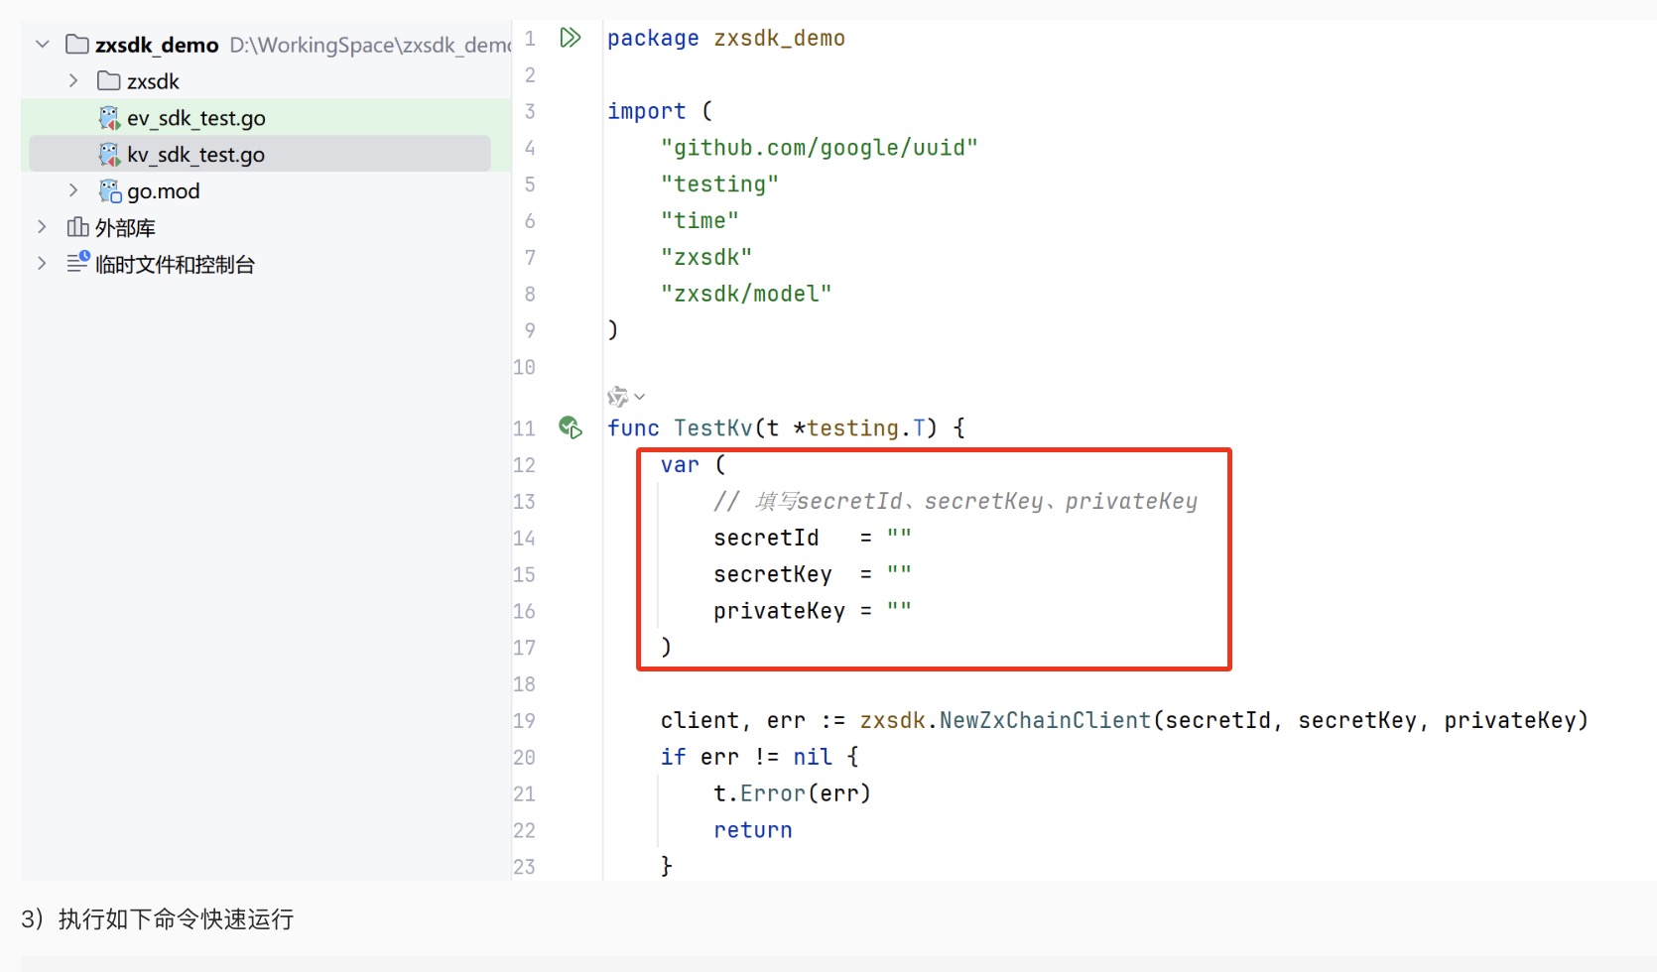Click the scratch files icon 临时文件和控制台

point(77,263)
